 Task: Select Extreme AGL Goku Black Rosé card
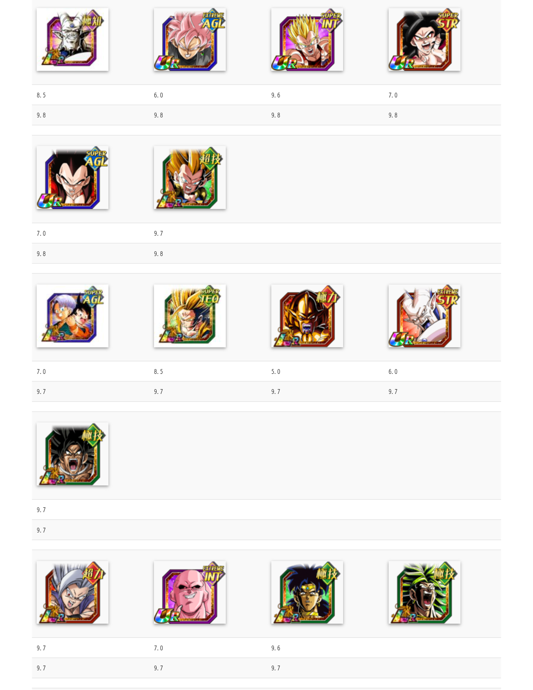[x=190, y=39]
